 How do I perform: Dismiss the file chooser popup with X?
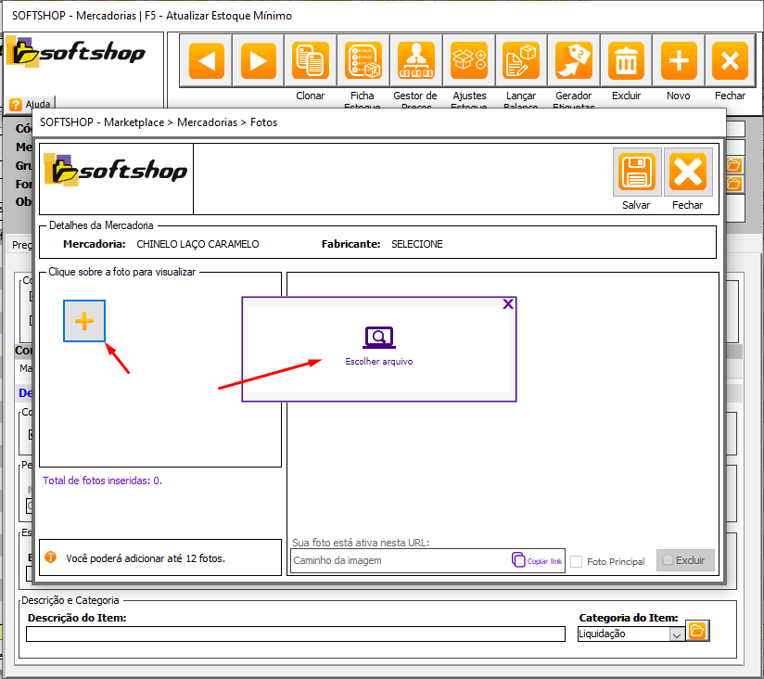pyautogui.click(x=507, y=304)
